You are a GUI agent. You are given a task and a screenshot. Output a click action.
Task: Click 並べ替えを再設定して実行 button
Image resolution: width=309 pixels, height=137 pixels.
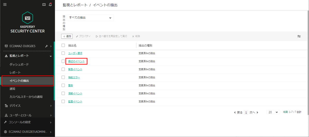point(111,36)
